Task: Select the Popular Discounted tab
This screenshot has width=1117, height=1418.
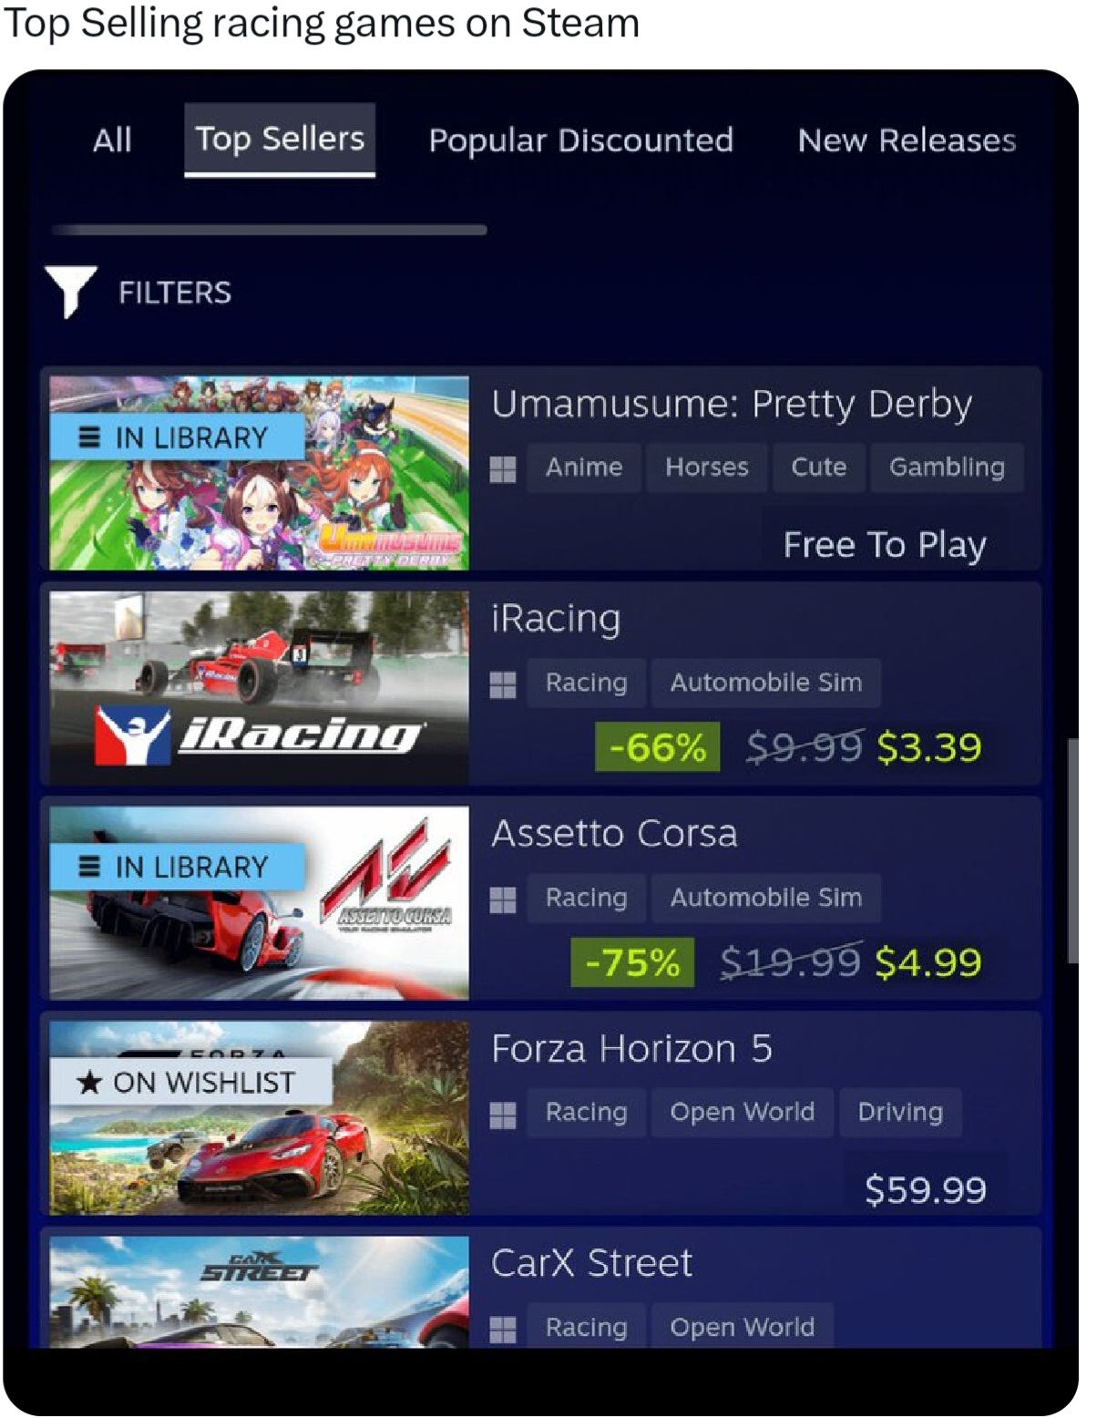Action: click(x=580, y=140)
